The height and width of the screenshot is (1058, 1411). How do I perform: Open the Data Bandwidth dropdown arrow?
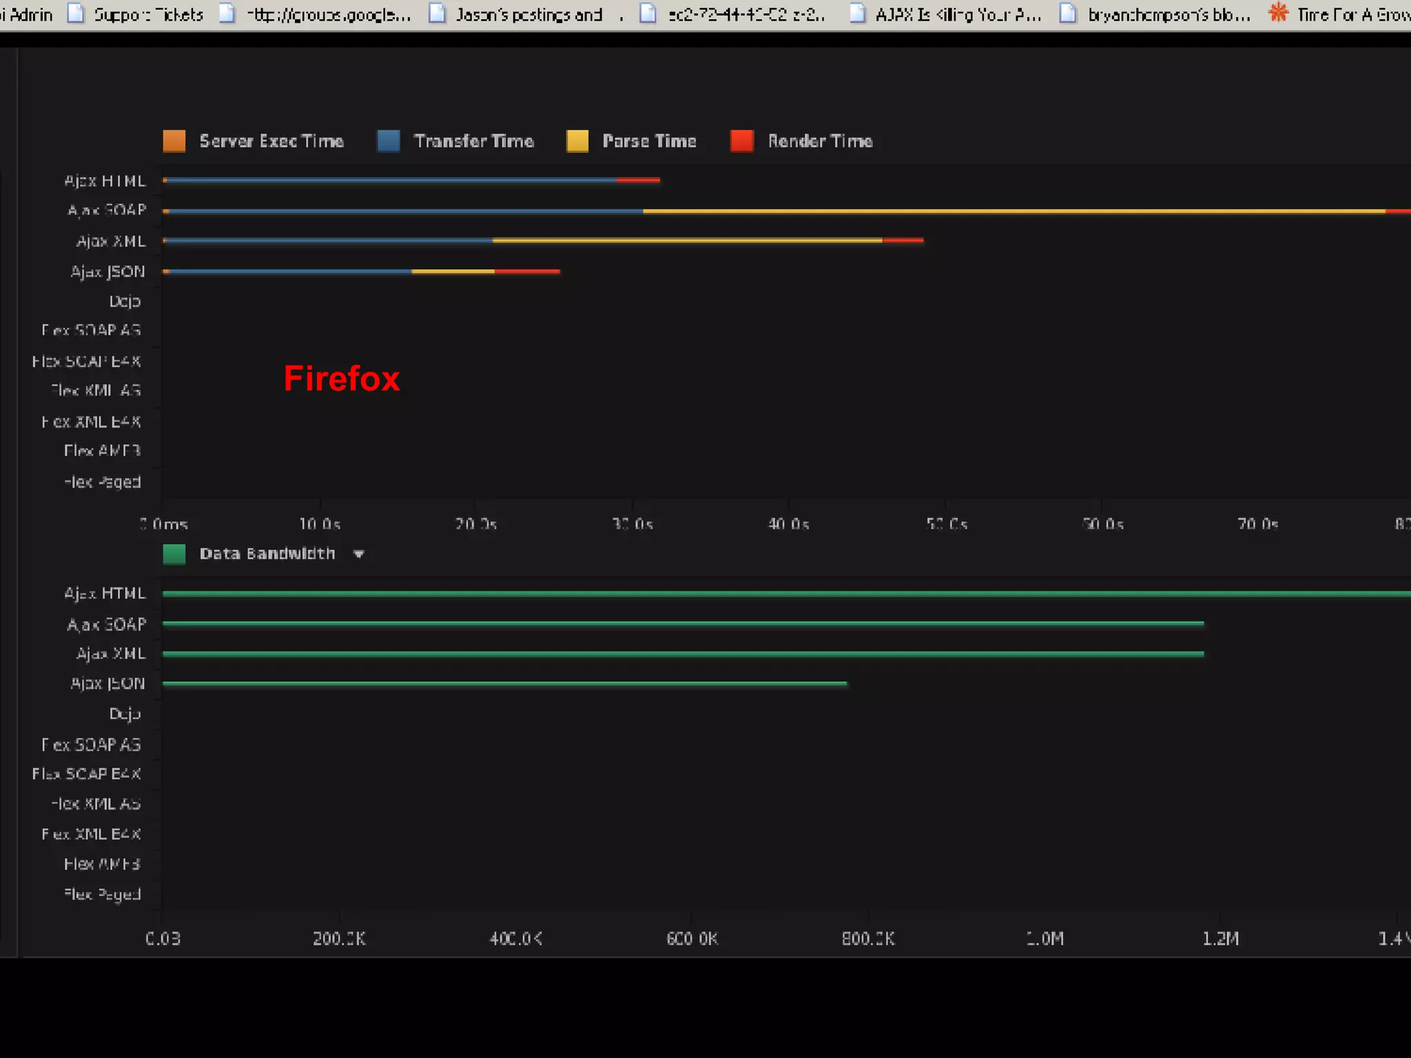point(358,554)
